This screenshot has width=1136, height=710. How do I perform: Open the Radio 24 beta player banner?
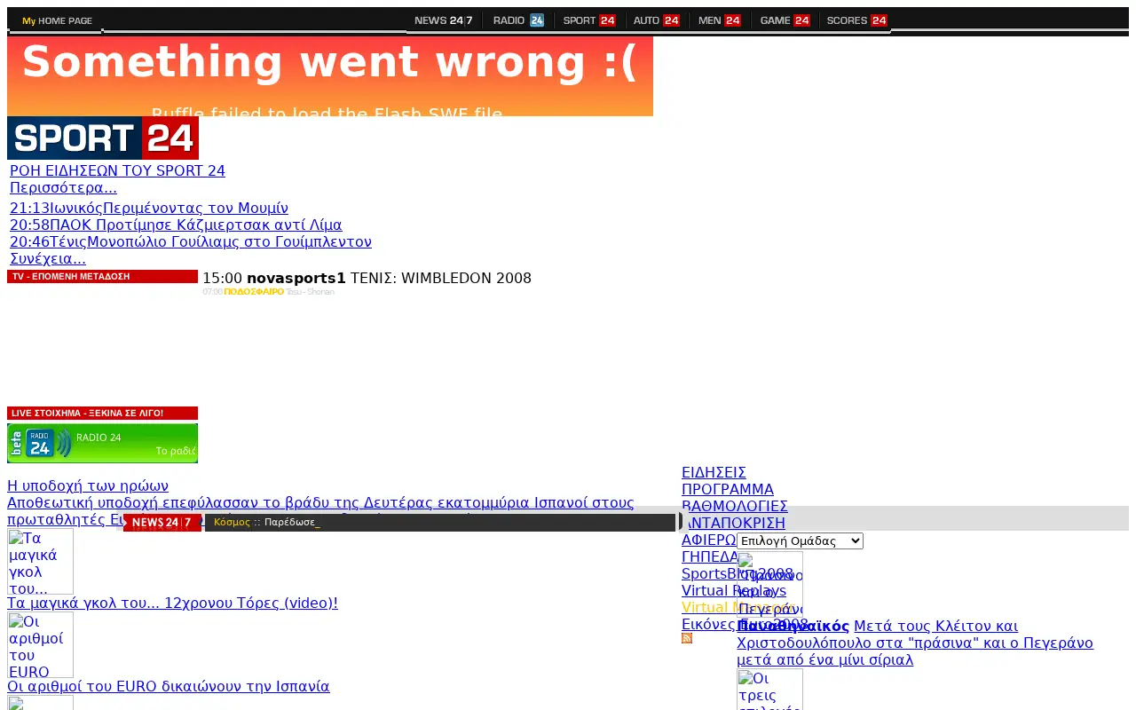click(x=102, y=443)
